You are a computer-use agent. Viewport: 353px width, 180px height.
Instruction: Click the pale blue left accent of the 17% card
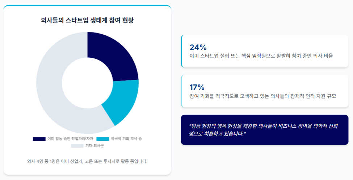(x=181, y=91)
